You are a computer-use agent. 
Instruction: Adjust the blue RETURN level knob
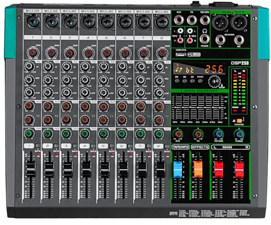tap(219, 134)
